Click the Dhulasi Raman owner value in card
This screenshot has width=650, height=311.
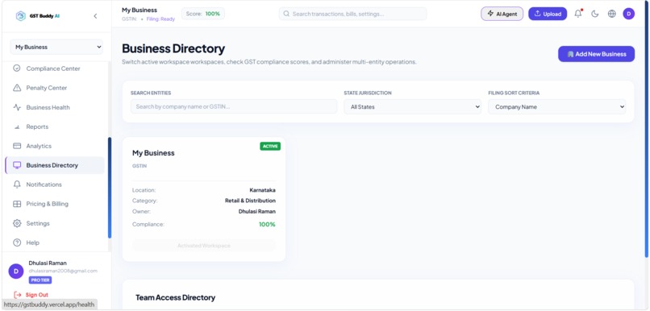257,211
